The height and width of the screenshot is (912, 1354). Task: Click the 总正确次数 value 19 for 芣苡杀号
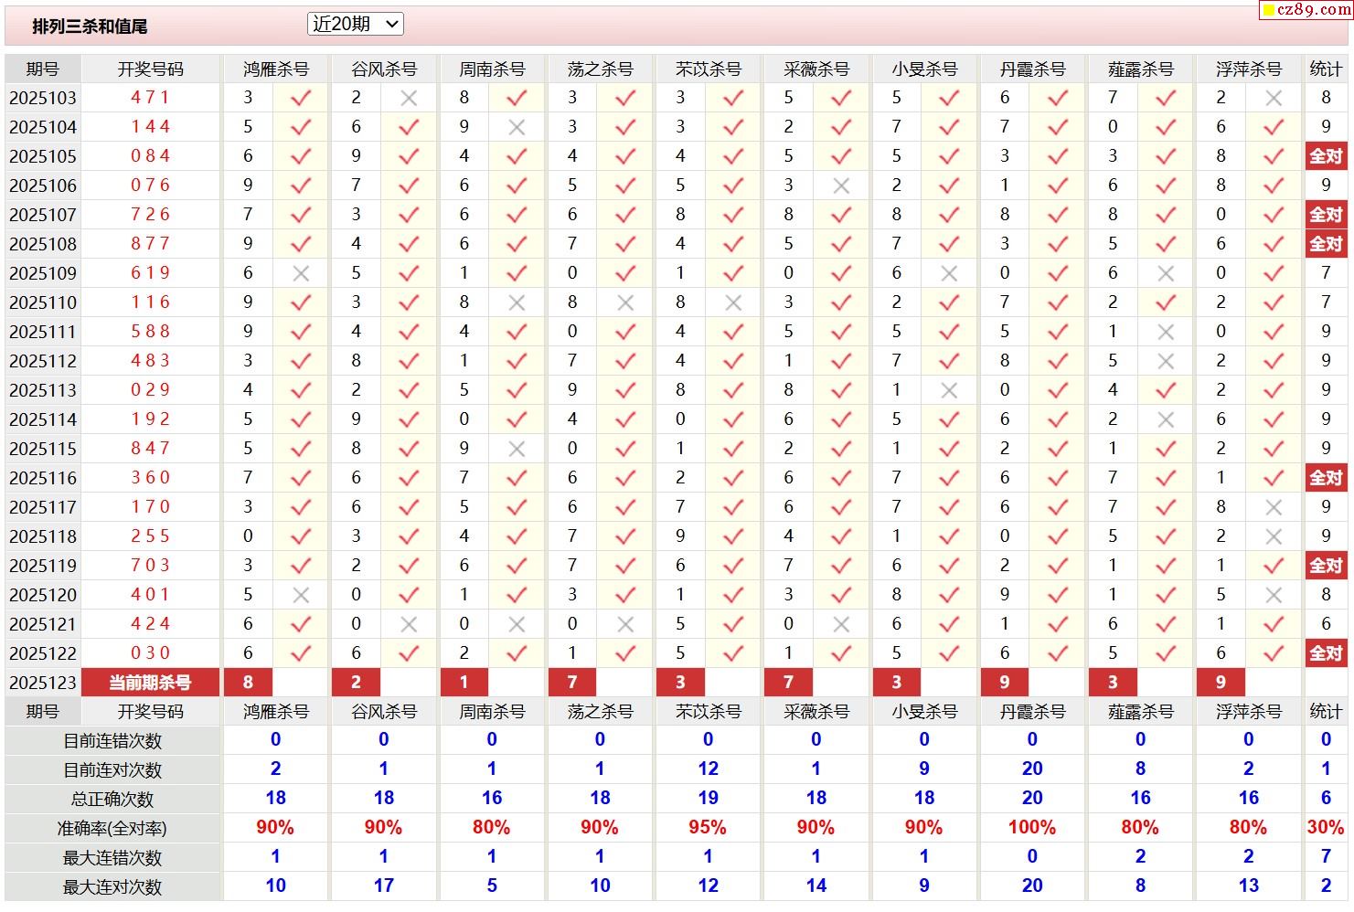(x=708, y=799)
